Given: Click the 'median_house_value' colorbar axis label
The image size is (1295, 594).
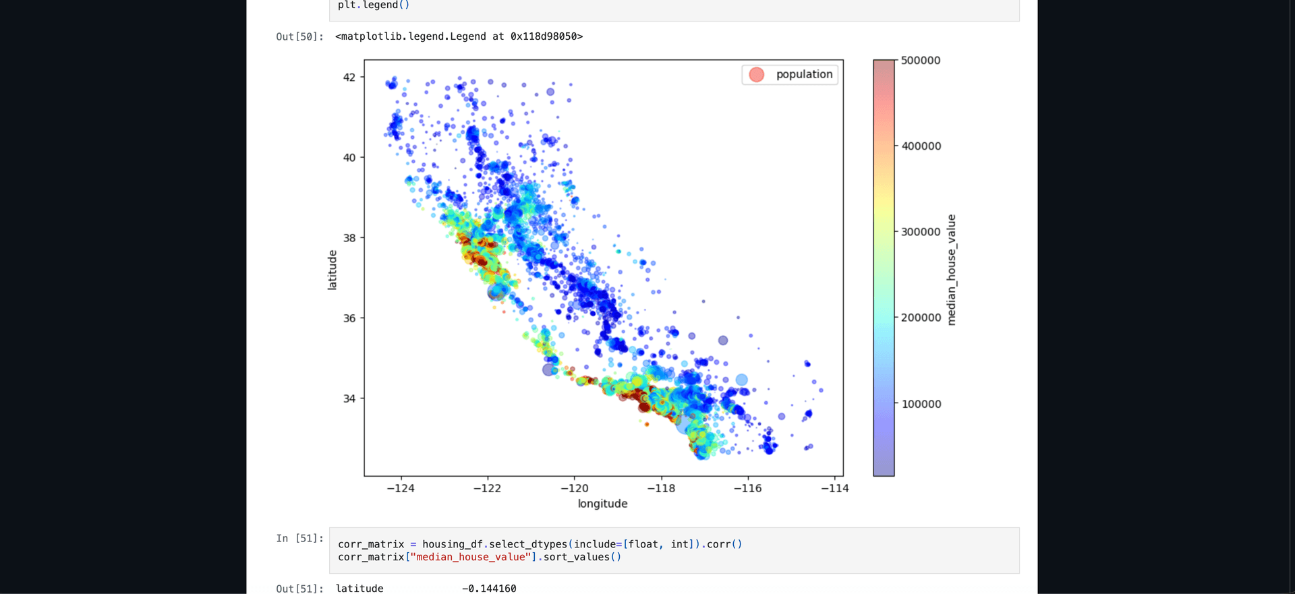Looking at the screenshot, I should [951, 270].
